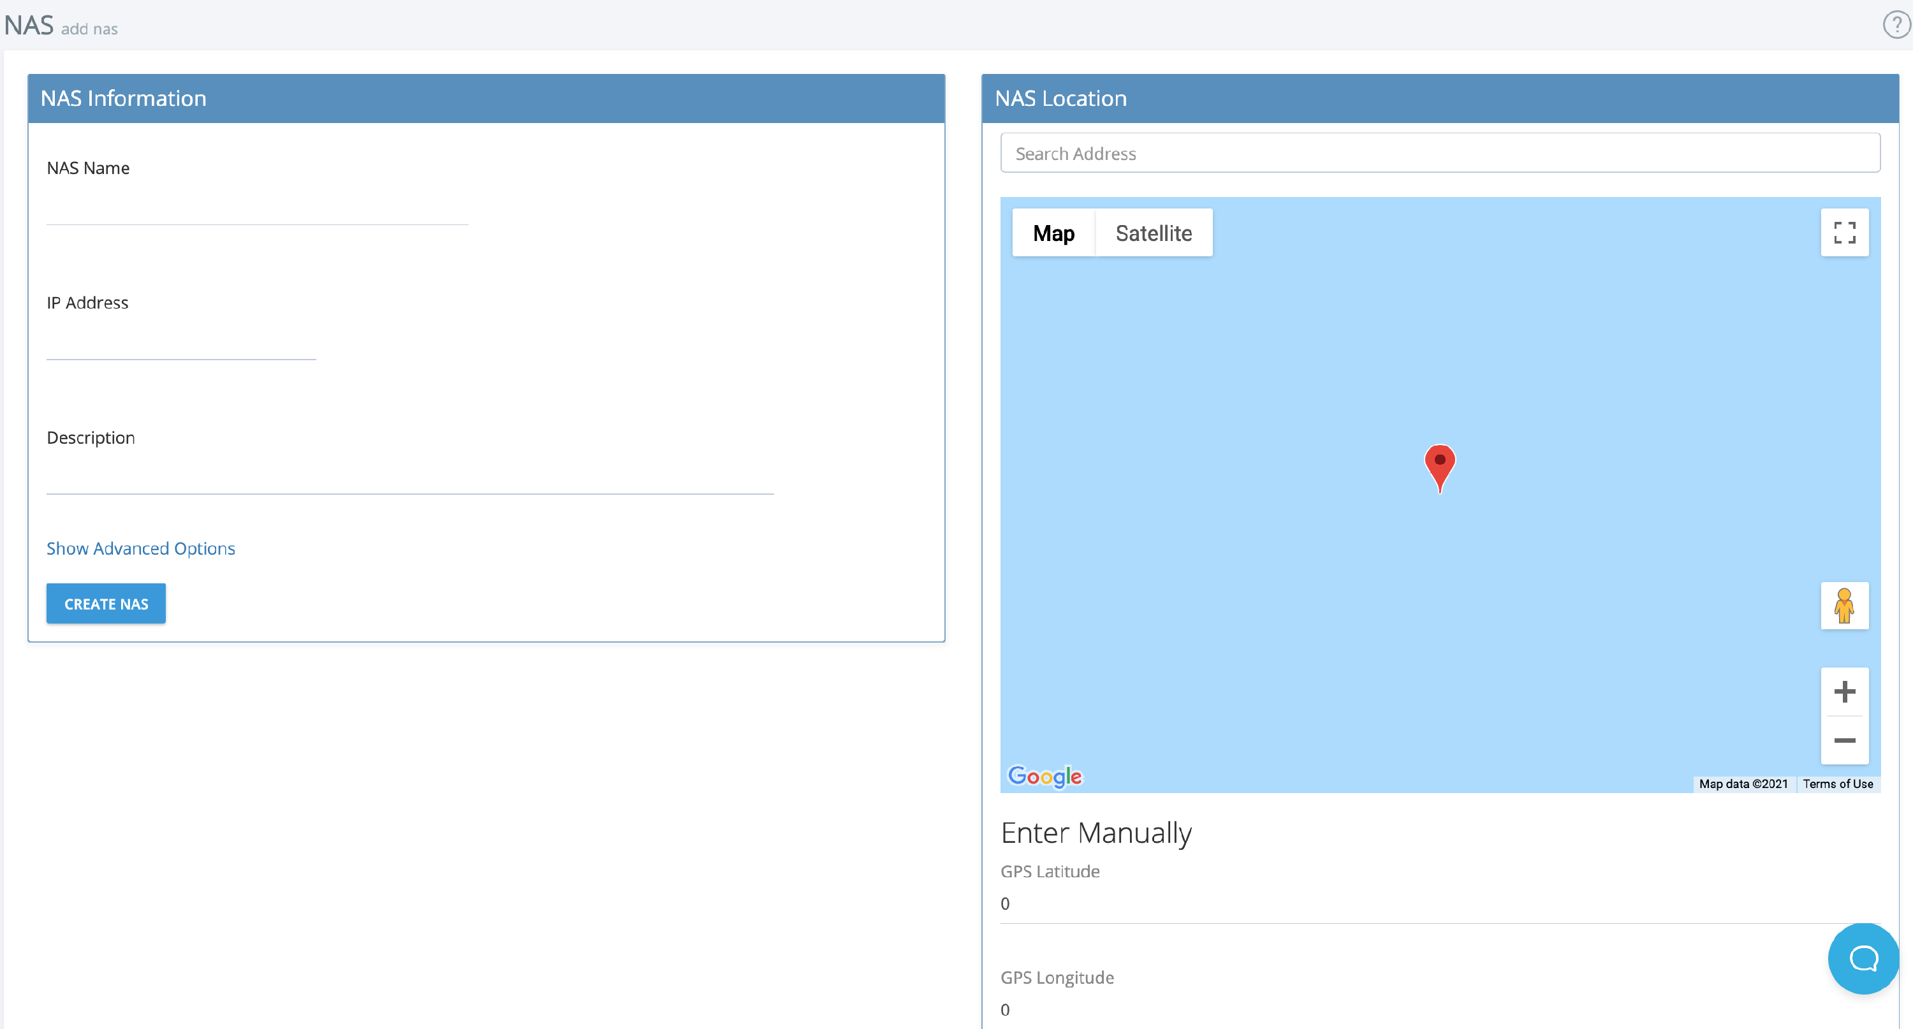The width and height of the screenshot is (1913, 1029).
Task: Select the Map view tab
Action: pyautogui.click(x=1053, y=233)
